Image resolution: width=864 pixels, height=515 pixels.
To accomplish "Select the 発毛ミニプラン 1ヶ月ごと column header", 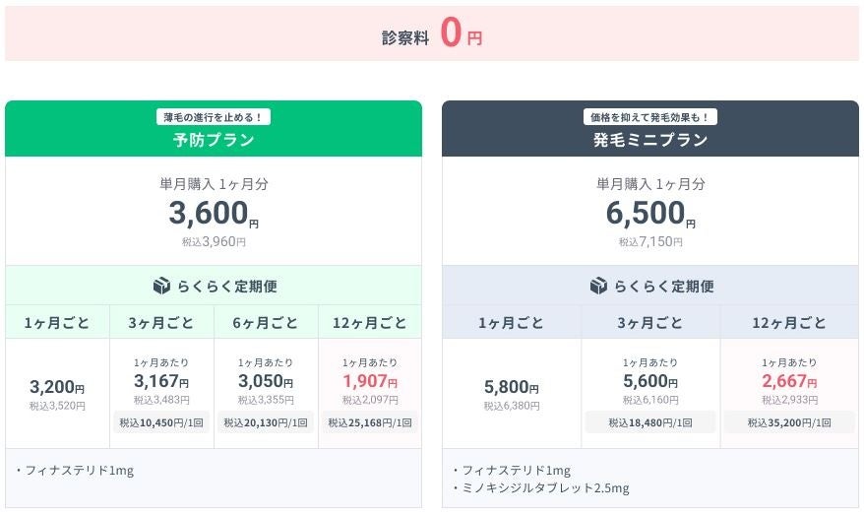I will pos(512,323).
